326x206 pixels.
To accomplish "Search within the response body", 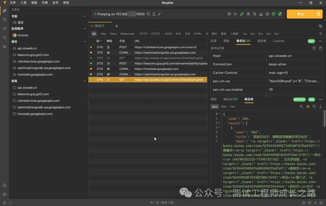I will tap(301, 107).
